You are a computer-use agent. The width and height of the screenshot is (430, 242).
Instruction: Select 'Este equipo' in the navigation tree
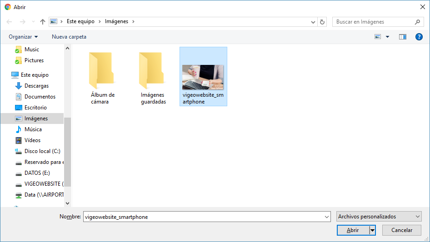35,75
